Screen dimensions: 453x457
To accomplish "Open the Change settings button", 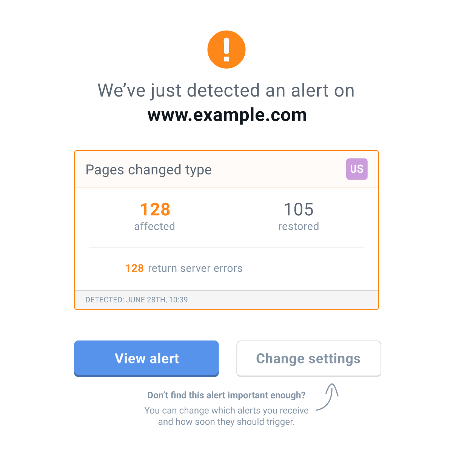I will (309, 359).
